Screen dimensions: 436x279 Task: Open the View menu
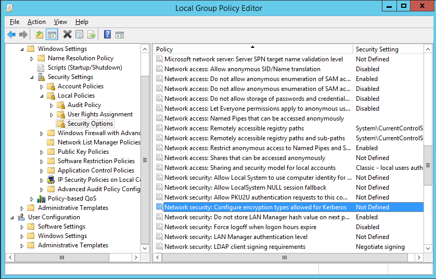tap(60, 22)
